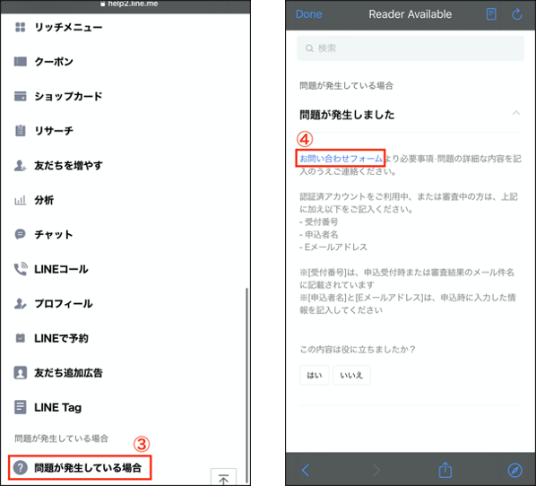Select 問題が発生している場合 menu entry
The image size is (536, 486).
point(80,467)
